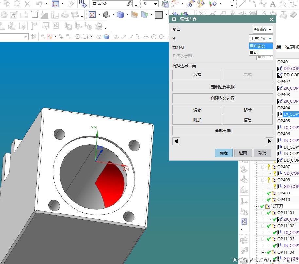Click the 返回 button
Image resolution: width=299 pixels, height=264 pixels.
coord(243,153)
